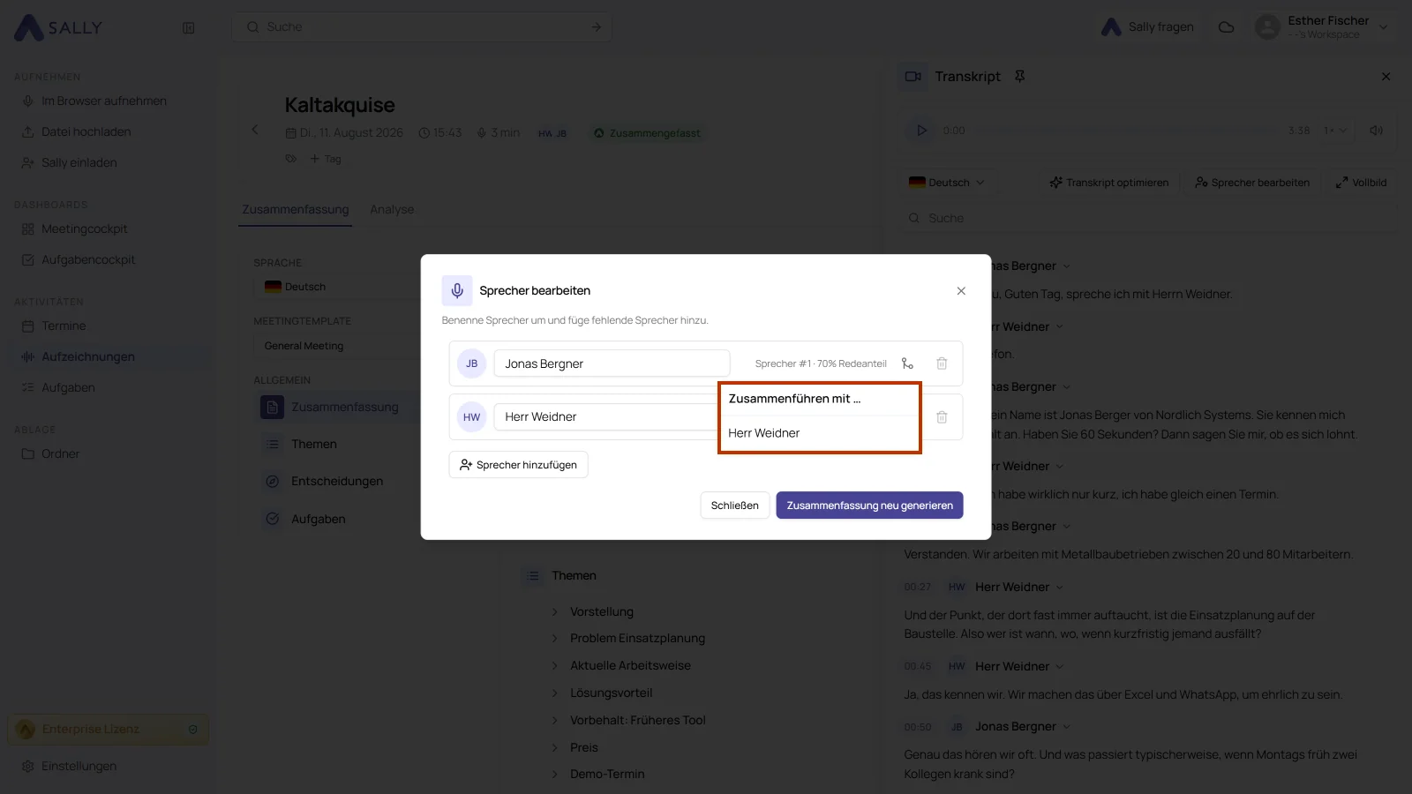Open Aufgabencockpit dashboard
The width and height of the screenshot is (1412, 794).
88,260
